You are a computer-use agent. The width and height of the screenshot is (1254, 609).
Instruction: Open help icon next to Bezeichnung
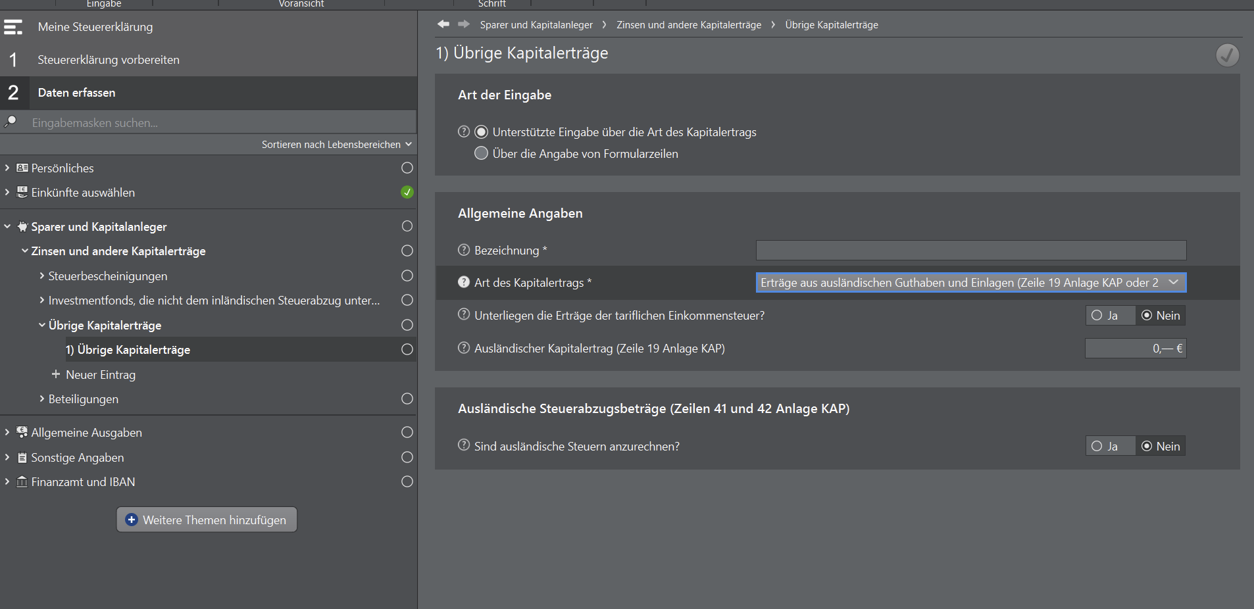[464, 250]
